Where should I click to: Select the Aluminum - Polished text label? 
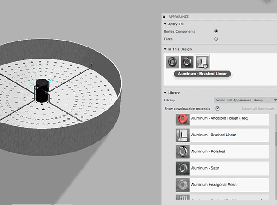(x=208, y=152)
